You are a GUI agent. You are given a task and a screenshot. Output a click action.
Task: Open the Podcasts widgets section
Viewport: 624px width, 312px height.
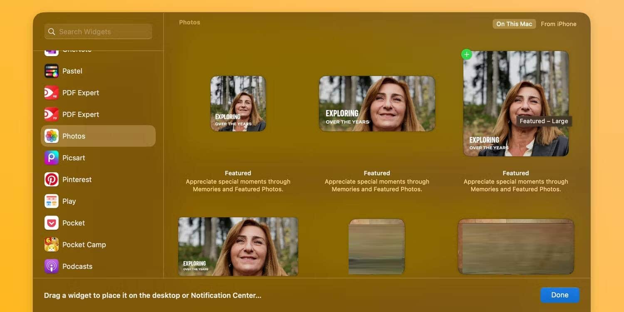coord(51,266)
